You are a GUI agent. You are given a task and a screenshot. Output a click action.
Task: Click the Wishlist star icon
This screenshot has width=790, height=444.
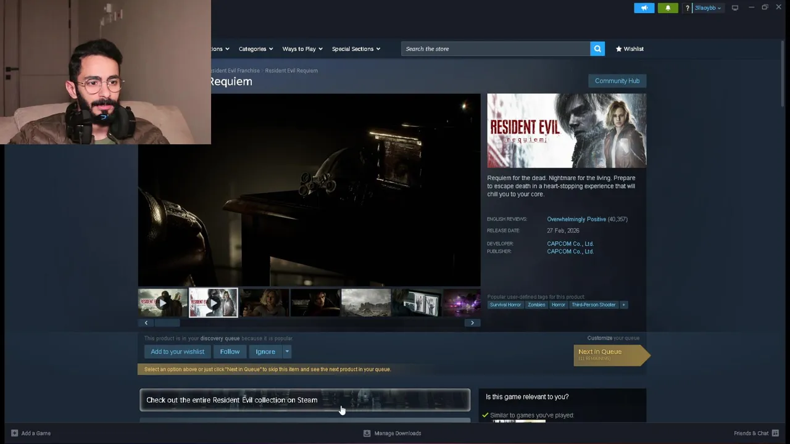(x=618, y=49)
